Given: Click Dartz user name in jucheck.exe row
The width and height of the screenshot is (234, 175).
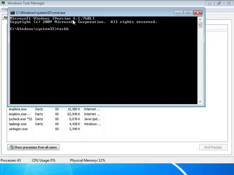Looking at the screenshot, I should (39, 119).
